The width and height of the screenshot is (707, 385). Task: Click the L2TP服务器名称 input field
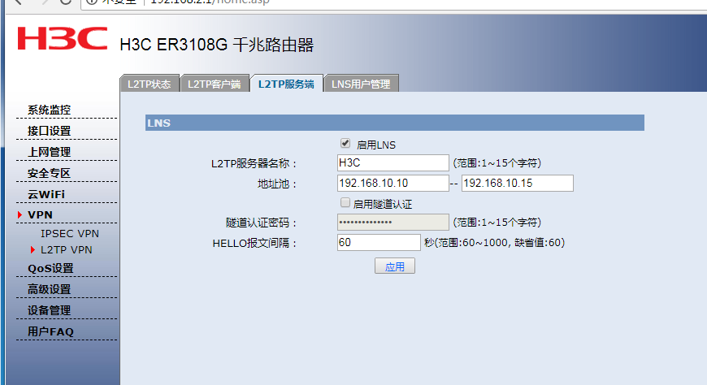click(x=393, y=162)
